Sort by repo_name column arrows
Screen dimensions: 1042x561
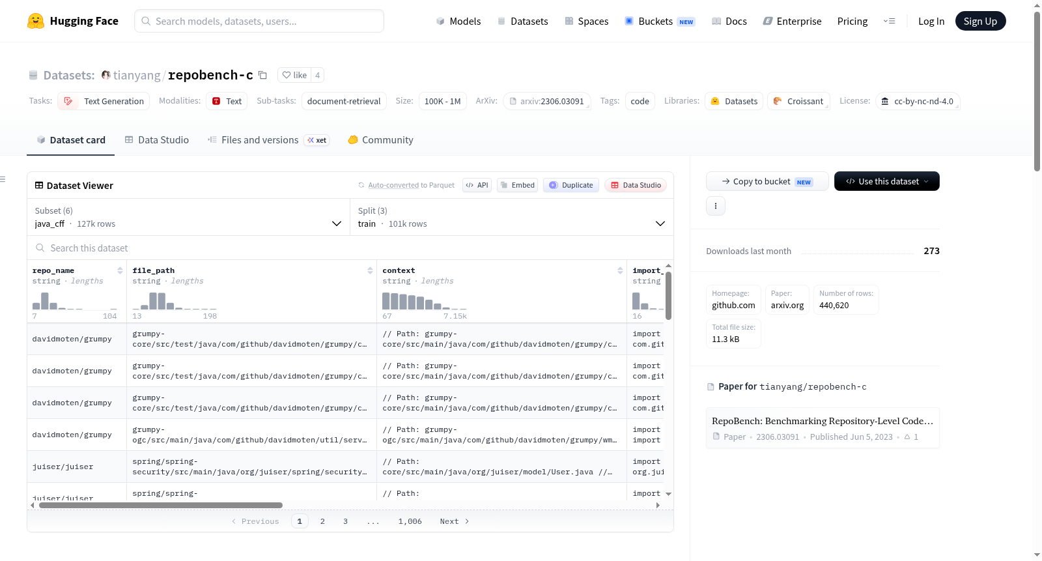(120, 270)
